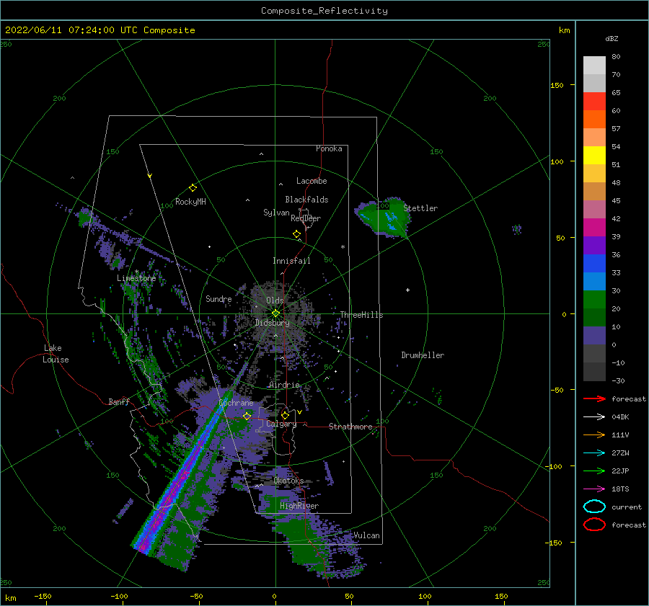Click the orange 111V arrow icon

pos(594,435)
